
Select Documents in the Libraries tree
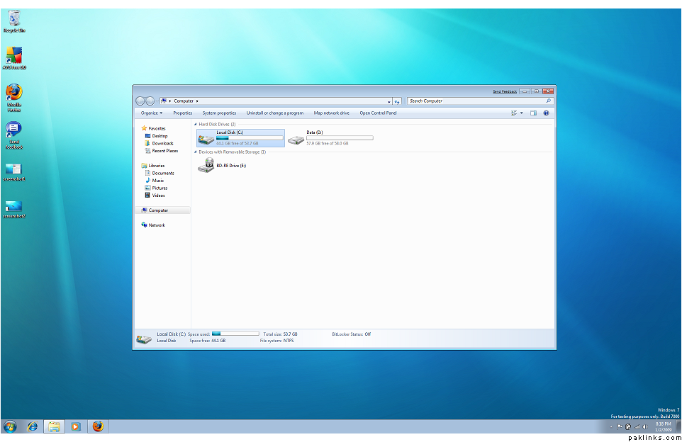162,173
